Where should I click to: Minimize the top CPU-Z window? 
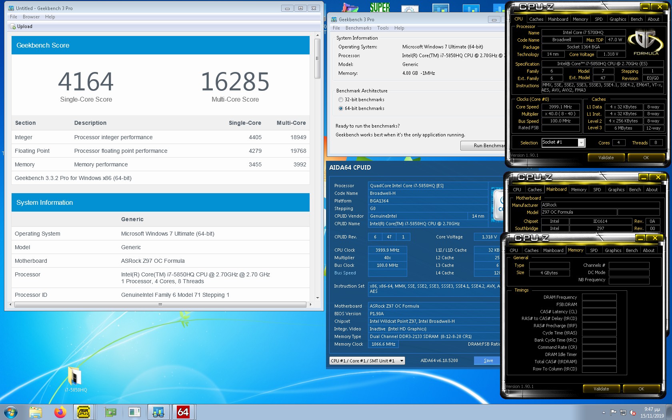click(x=645, y=7)
